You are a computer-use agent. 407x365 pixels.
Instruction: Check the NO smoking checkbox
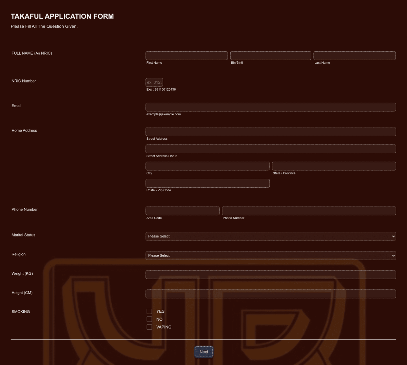point(149,319)
